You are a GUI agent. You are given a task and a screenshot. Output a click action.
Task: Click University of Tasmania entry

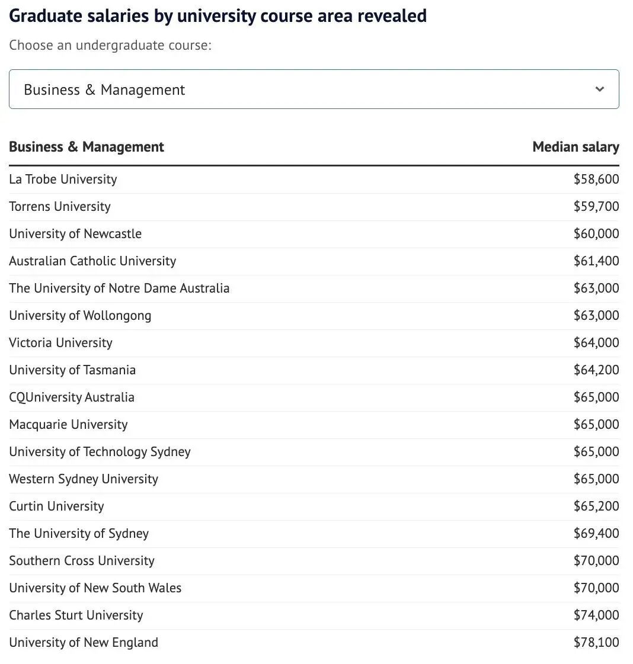point(72,370)
